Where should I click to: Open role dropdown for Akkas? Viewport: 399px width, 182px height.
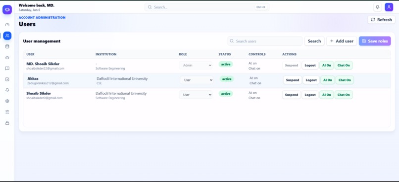pos(197,80)
